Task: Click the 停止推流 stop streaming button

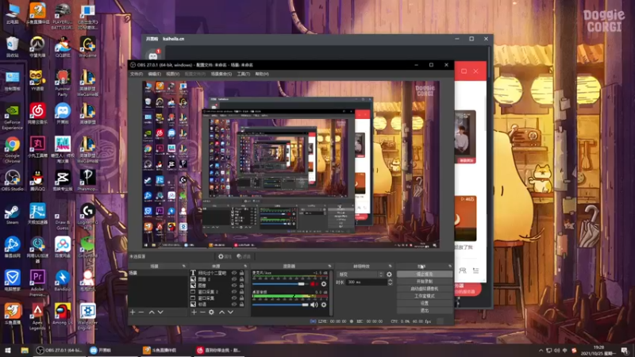Action: coord(425,274)
